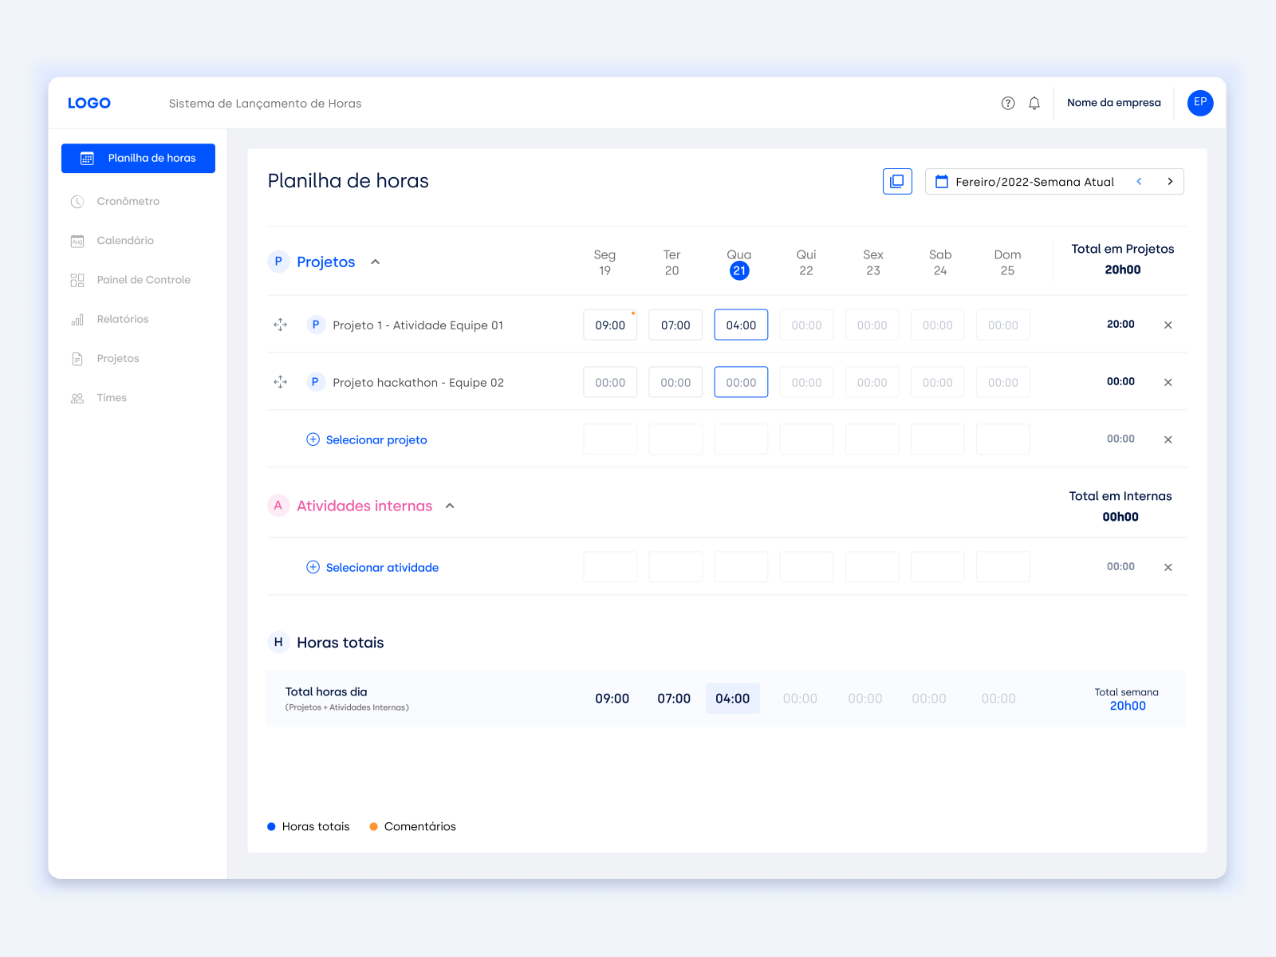
Task: Click the drag handle for Projeto 1 row
Action: [280, 325]
